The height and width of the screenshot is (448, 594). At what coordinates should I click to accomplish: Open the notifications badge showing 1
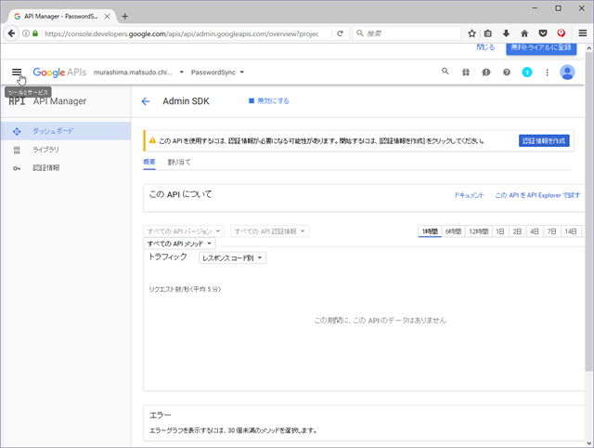pyautogui.click(x=527, y=72)
